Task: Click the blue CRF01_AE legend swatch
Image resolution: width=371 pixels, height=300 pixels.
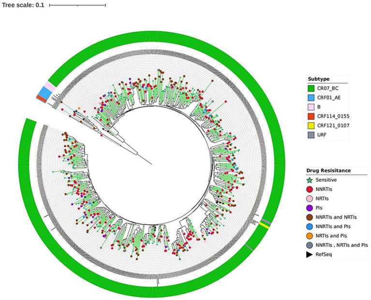Action: coord(311,98)
